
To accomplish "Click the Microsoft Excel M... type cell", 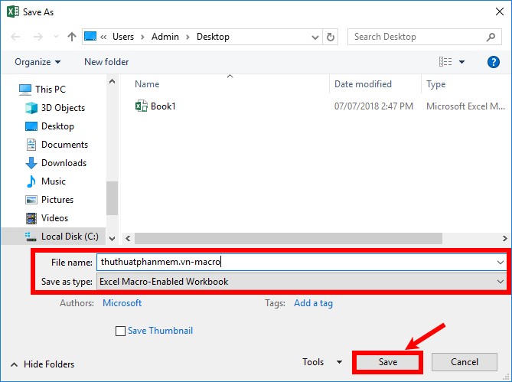I will (465, 106).
